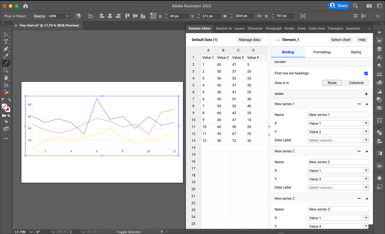Image resolution: width=385 pixels, height=234 pixels.
Task: Select the Hand tool
Action: click(6, 78)
